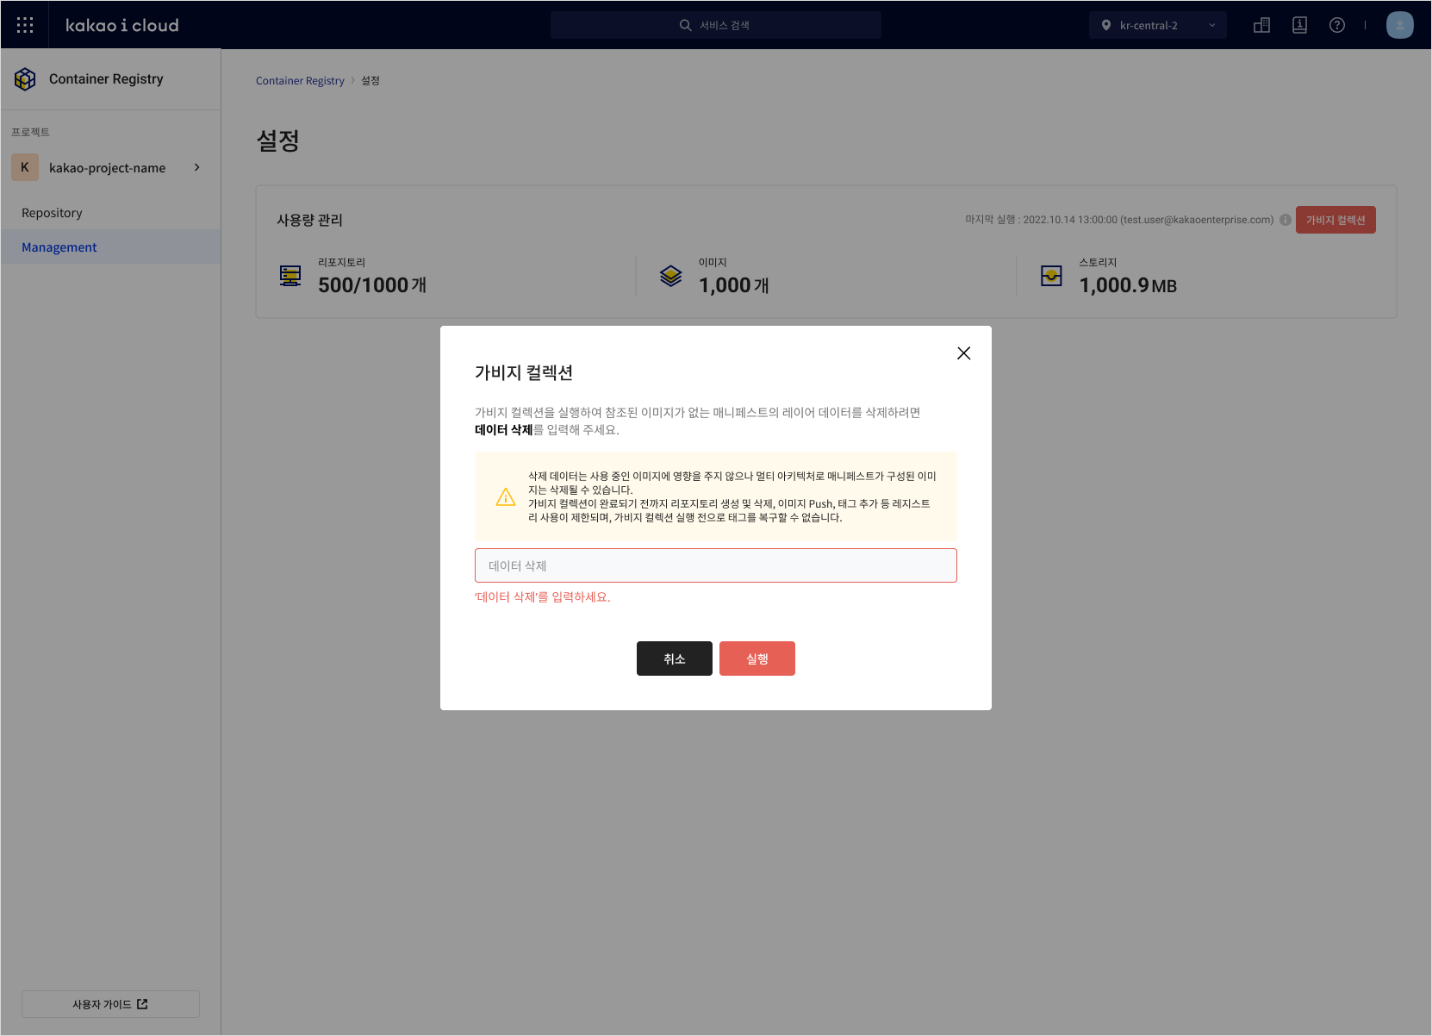Open the kr-central-2 region dropdown
Viewport: 1432px width, 1036px height.
(x=1158, y=25)
